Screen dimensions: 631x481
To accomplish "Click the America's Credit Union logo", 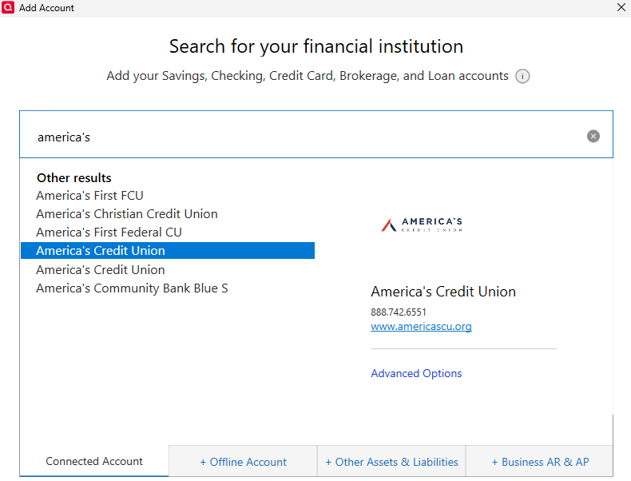I will pyautogui.click(x=421, y=225).
